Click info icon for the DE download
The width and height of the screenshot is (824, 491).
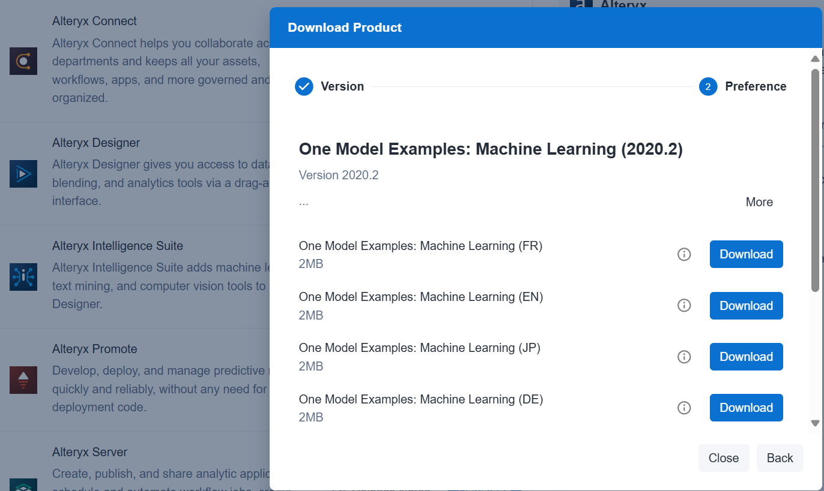pyautogui.click(x=683, y=408)
